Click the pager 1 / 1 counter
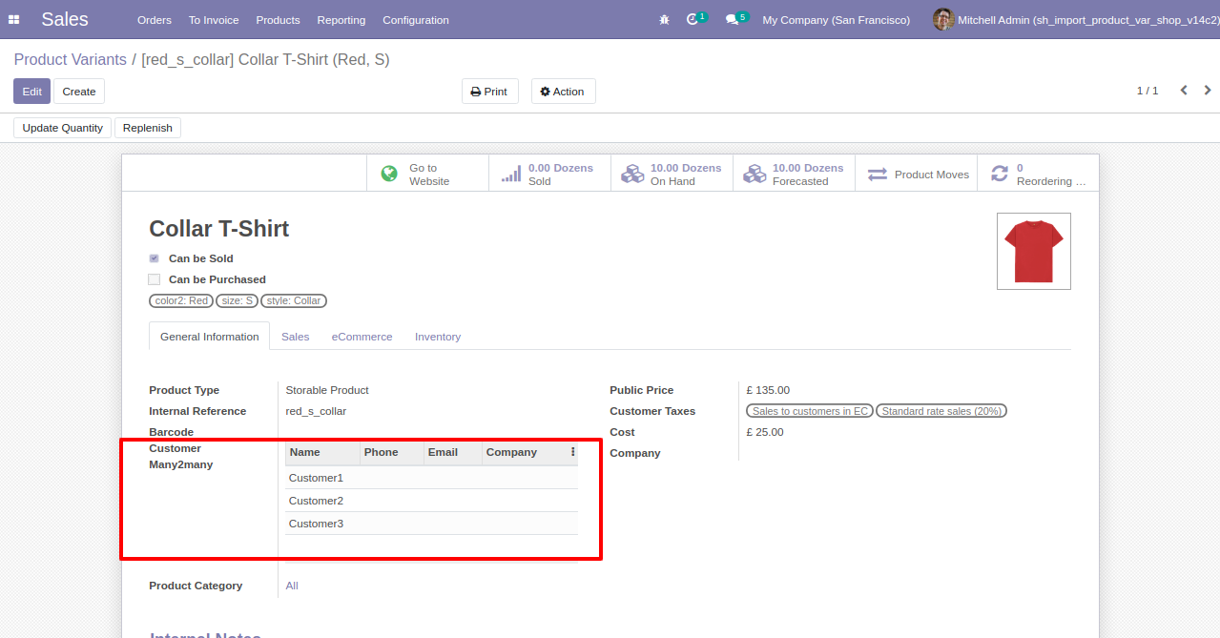Screen dimensions: 1220x638 (1147, 91)
